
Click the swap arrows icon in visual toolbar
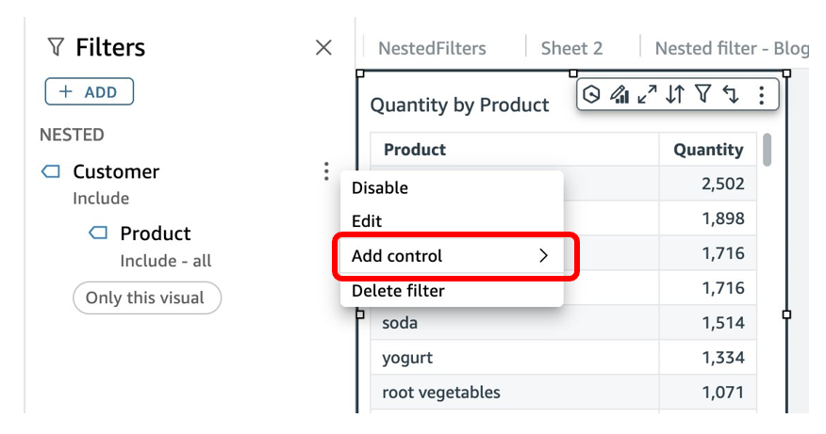pyautogui.click(x=730, y=94)
